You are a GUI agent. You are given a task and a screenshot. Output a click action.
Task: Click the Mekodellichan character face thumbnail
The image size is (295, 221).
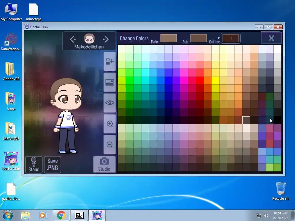click(x=89, y=39)
